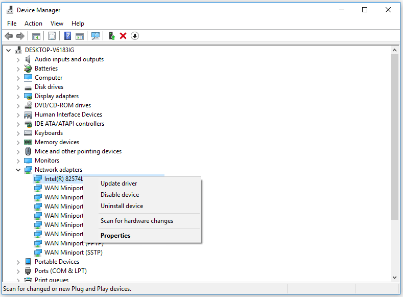Image resolution: width=403 pixels, height=297 pixels.
Task: Click the Portable Devices category icon
Action: 28,262
